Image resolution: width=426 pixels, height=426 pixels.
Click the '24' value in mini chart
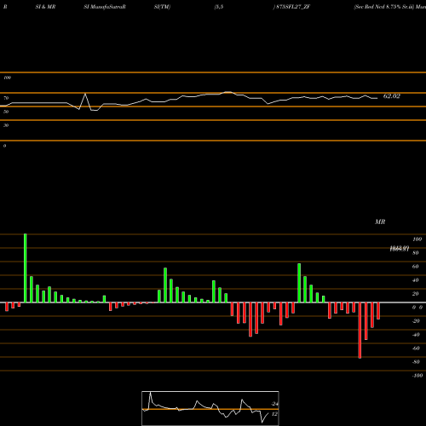(274, 404)
